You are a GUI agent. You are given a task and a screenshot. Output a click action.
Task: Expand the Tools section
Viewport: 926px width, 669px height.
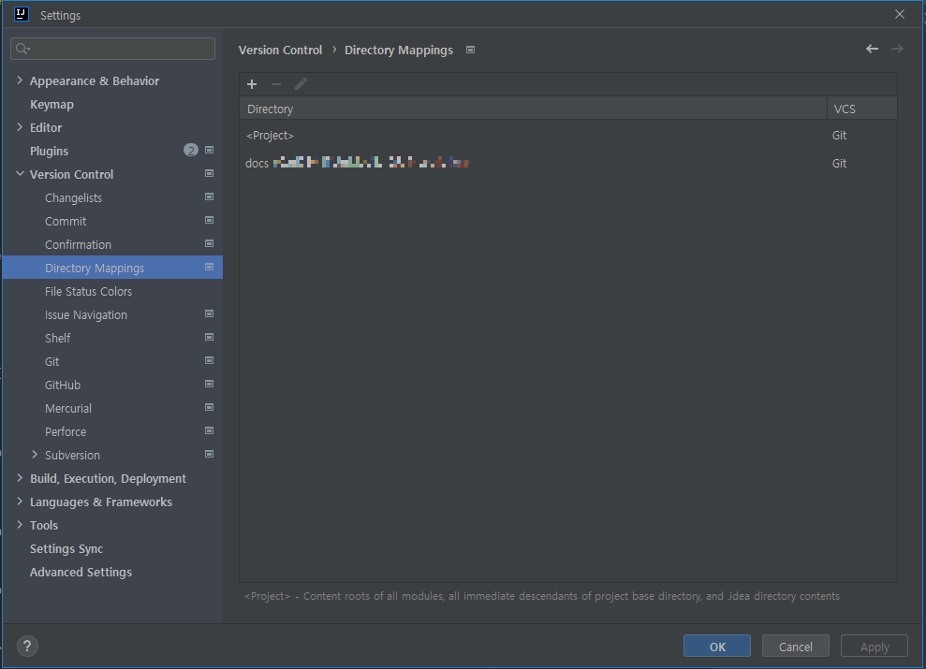[x=20, y=525]
